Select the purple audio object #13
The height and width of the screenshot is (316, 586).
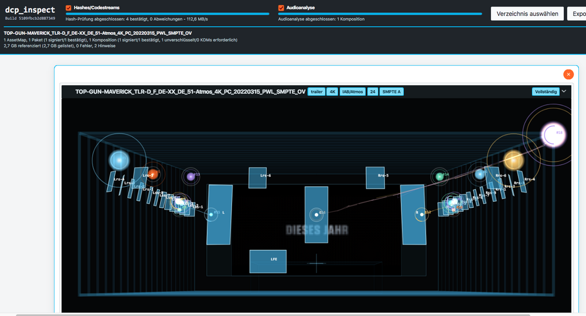pos(191,177)
